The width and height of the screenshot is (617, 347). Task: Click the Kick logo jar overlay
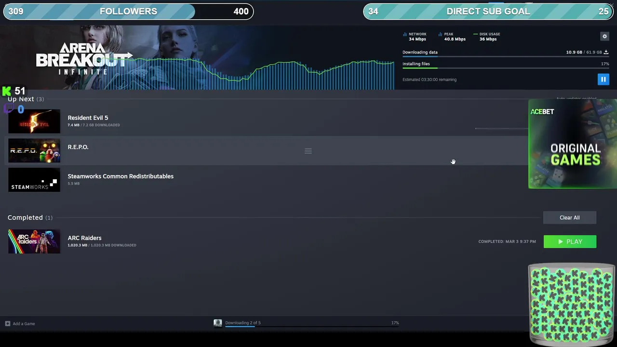coord(571,305)
